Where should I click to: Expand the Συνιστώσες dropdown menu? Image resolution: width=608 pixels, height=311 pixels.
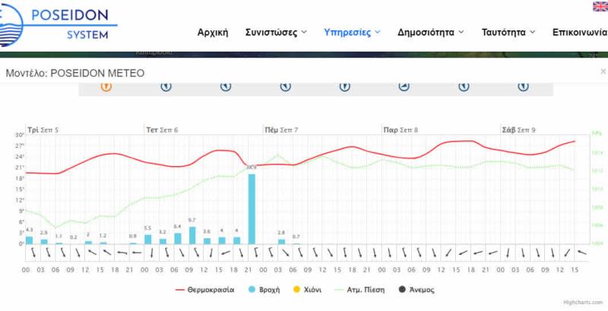[x=276, y=33]
